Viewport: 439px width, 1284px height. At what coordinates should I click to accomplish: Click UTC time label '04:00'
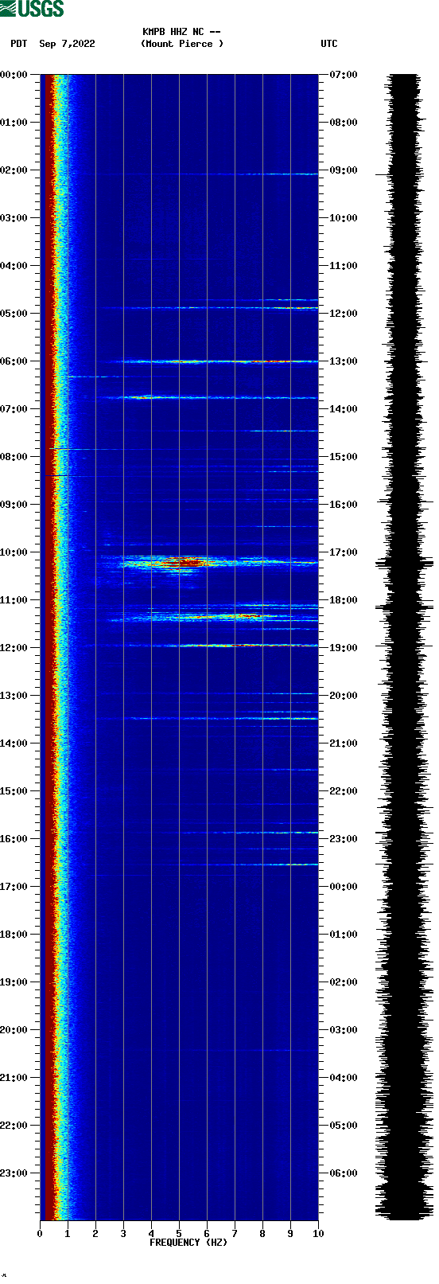coord(344,1078)
